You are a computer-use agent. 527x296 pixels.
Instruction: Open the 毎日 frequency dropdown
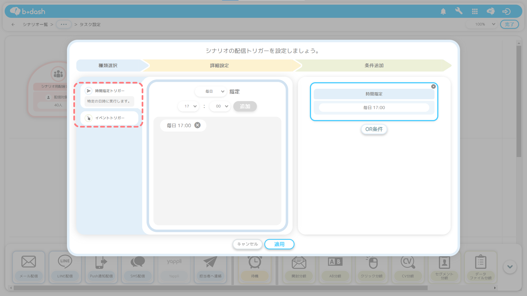tap(211, 91)
